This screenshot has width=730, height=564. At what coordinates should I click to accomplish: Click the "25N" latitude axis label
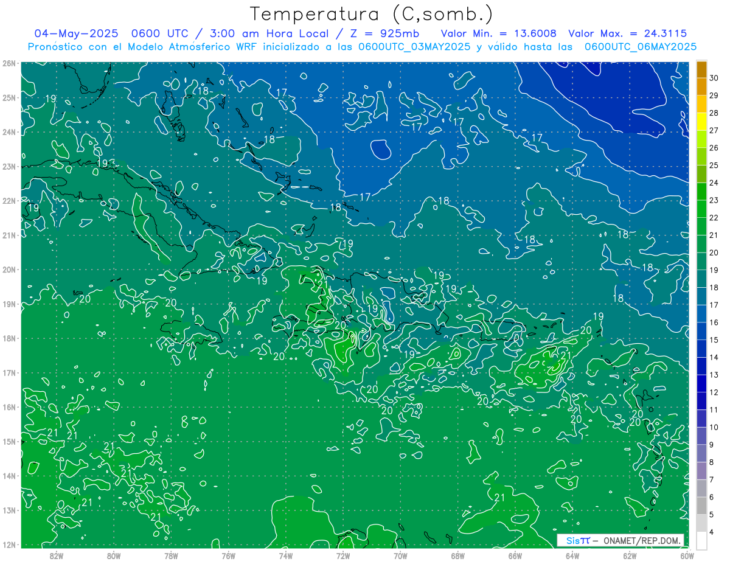coord(9,97)
